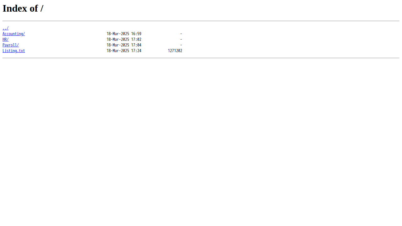Click the size dash on the Accounting row

coord(181,34)
